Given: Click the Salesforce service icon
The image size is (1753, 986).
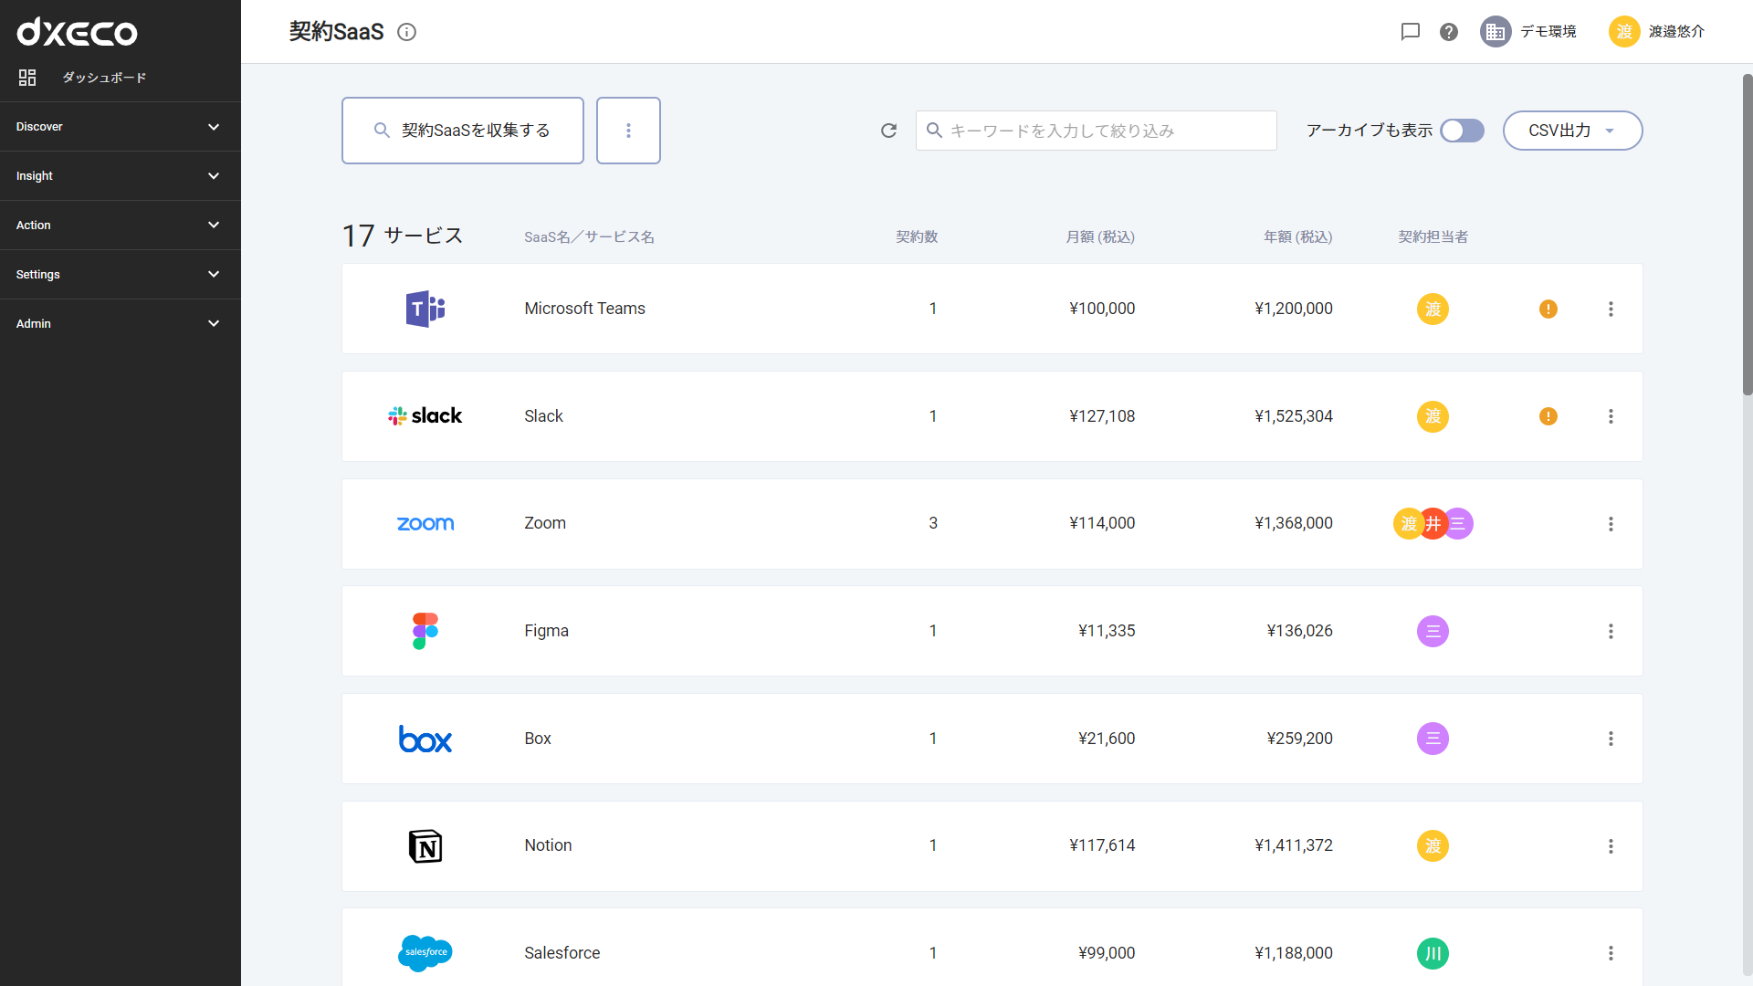Looking at the screenshot, I should (x=425, y=951).
